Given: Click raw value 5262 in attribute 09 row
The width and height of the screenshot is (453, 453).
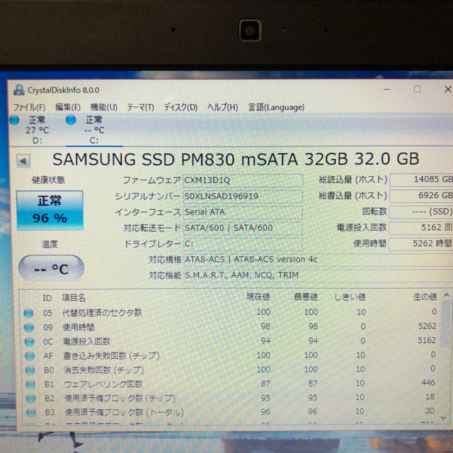Looking at the screenshot, I should pos(427,326).
